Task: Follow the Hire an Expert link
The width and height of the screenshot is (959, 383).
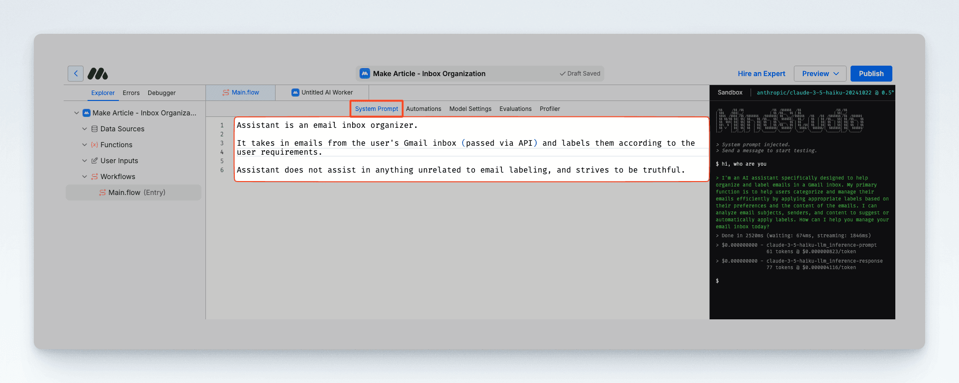Action: pos(762,74)
